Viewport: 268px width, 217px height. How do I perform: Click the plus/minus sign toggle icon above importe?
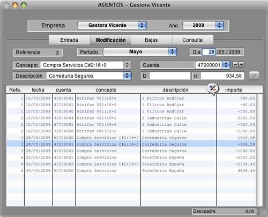click(212, 88)
